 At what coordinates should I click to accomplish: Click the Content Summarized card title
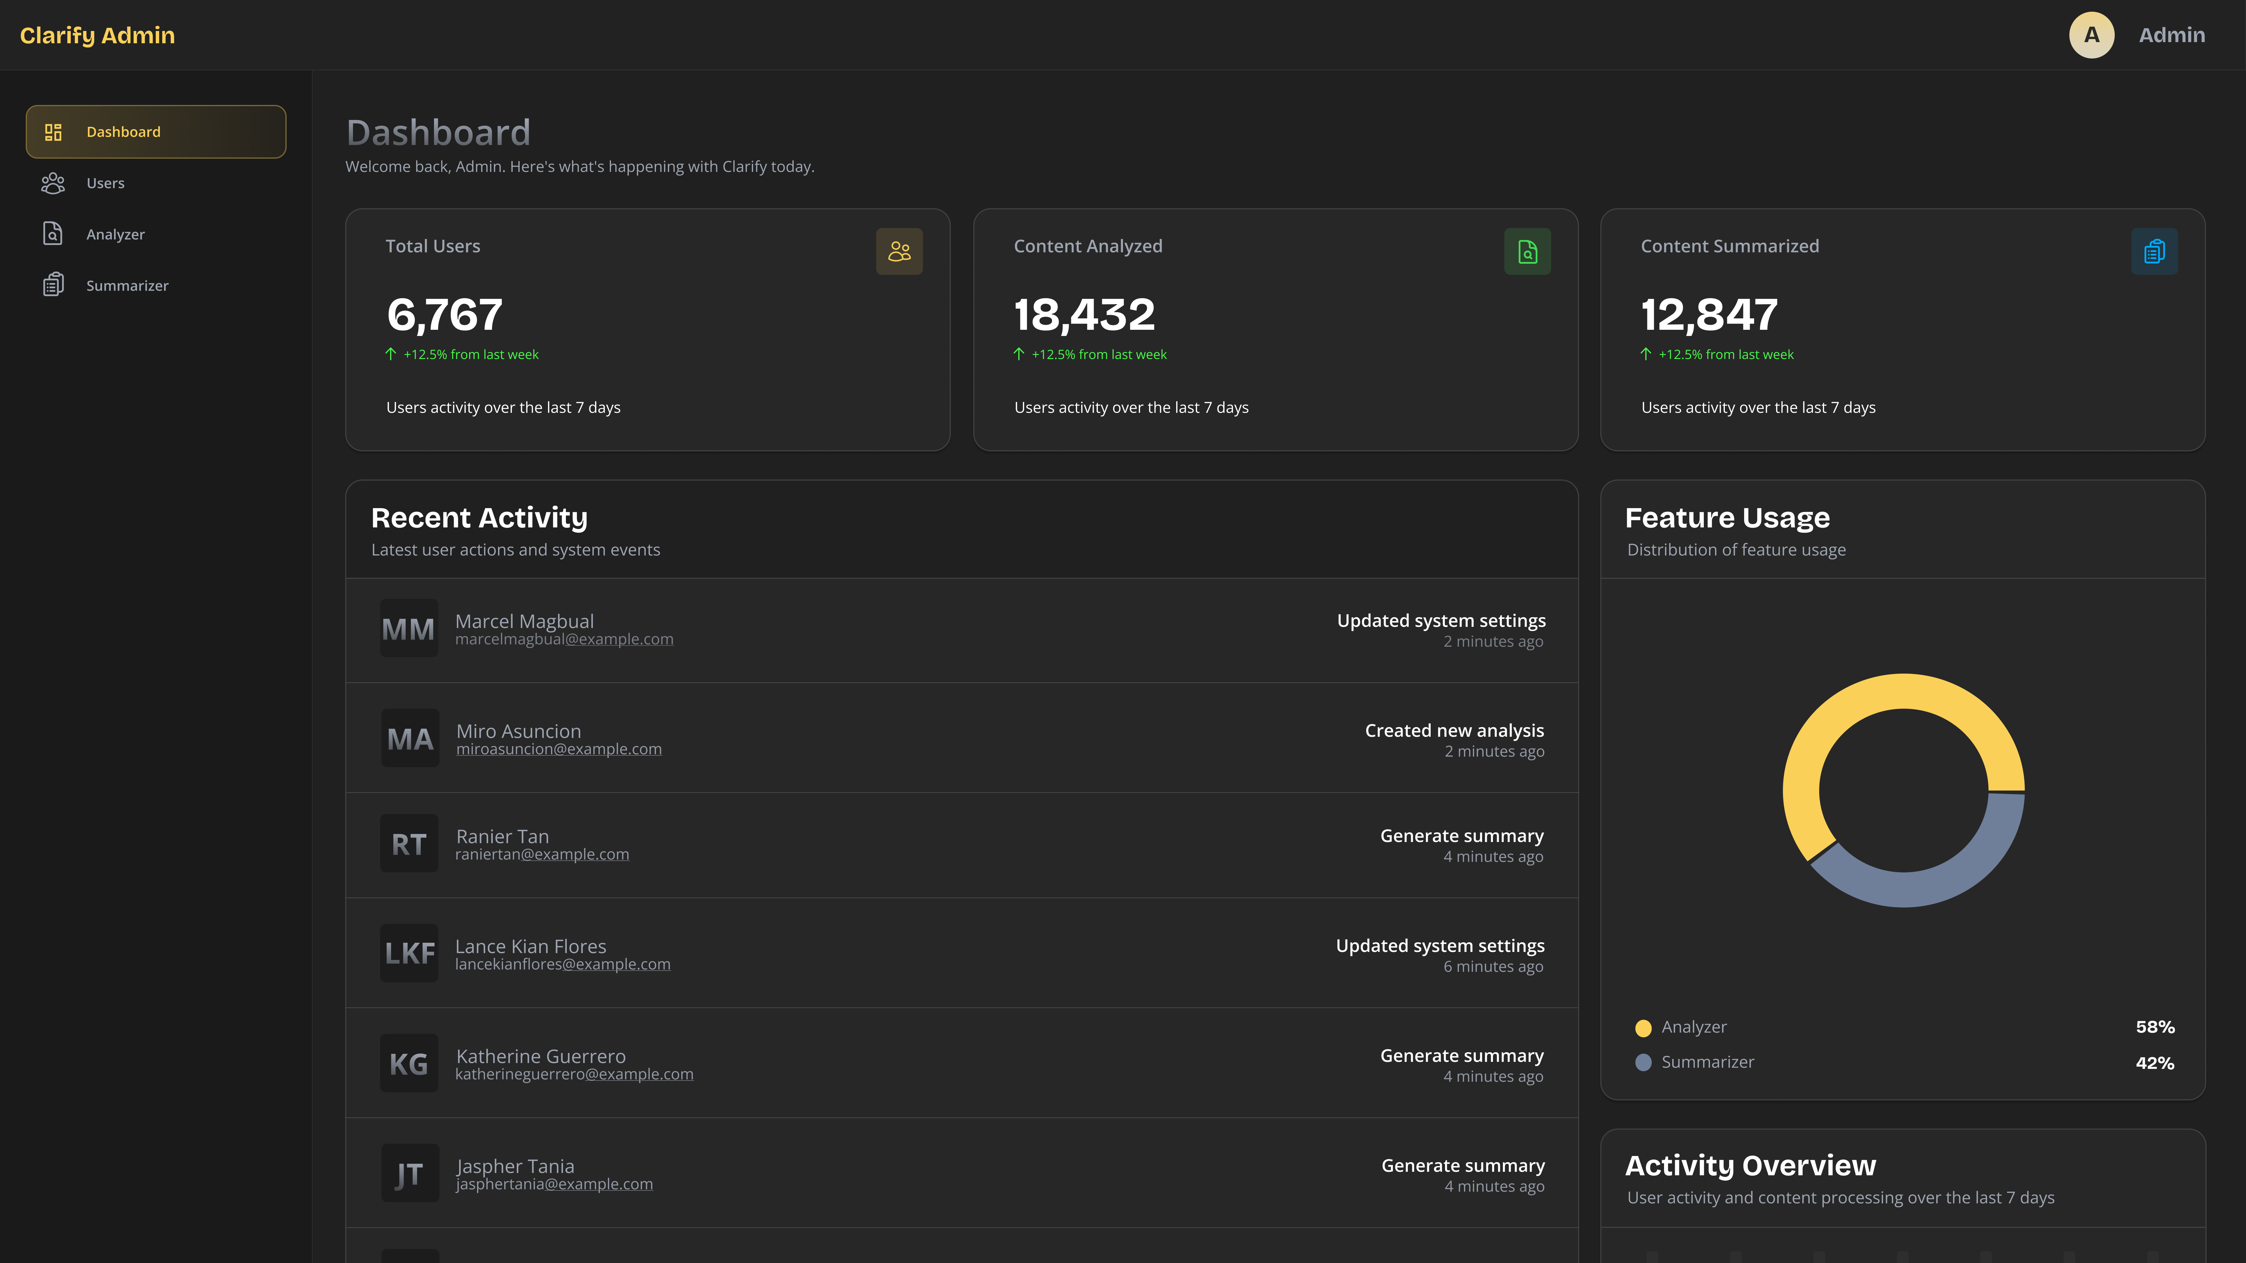1730,247
